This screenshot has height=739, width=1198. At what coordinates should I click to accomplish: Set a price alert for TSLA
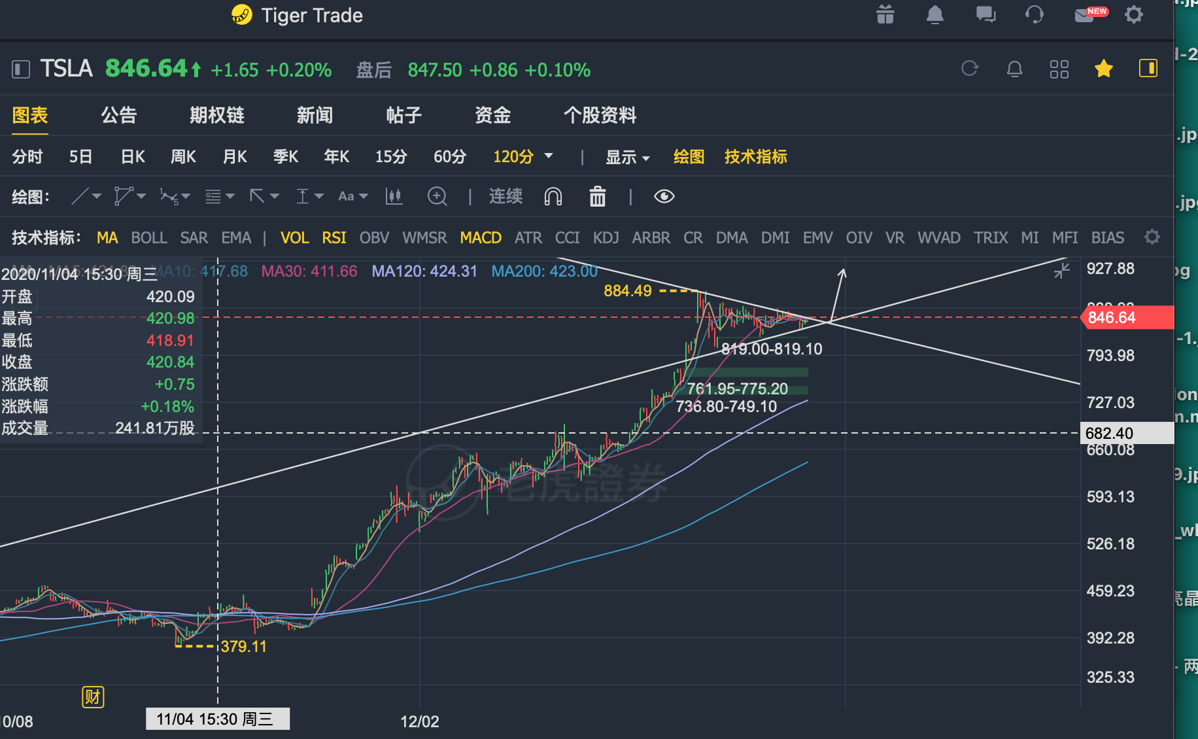click(x=1014, y=69)
